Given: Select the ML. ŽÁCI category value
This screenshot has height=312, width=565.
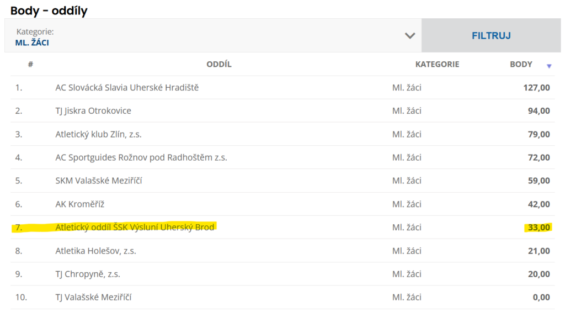Looking at the screenshot, I should click(x=32, y=43).
